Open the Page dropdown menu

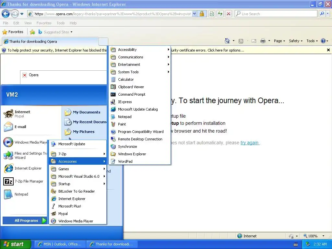click(x=279, y=41)
